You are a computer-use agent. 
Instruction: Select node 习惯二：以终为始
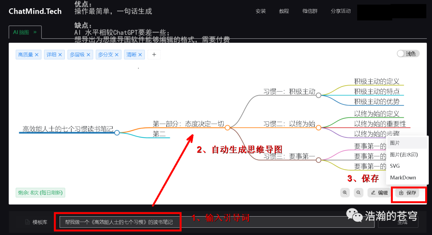(289, 124)
